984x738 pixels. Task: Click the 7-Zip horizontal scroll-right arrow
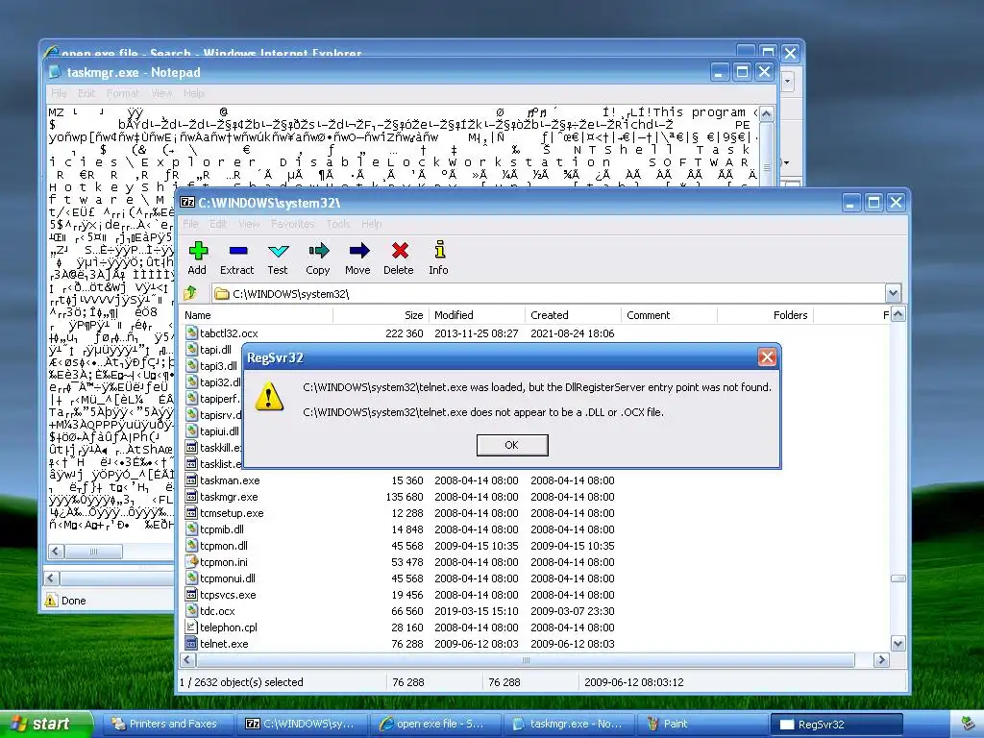[x=882, y=659]
